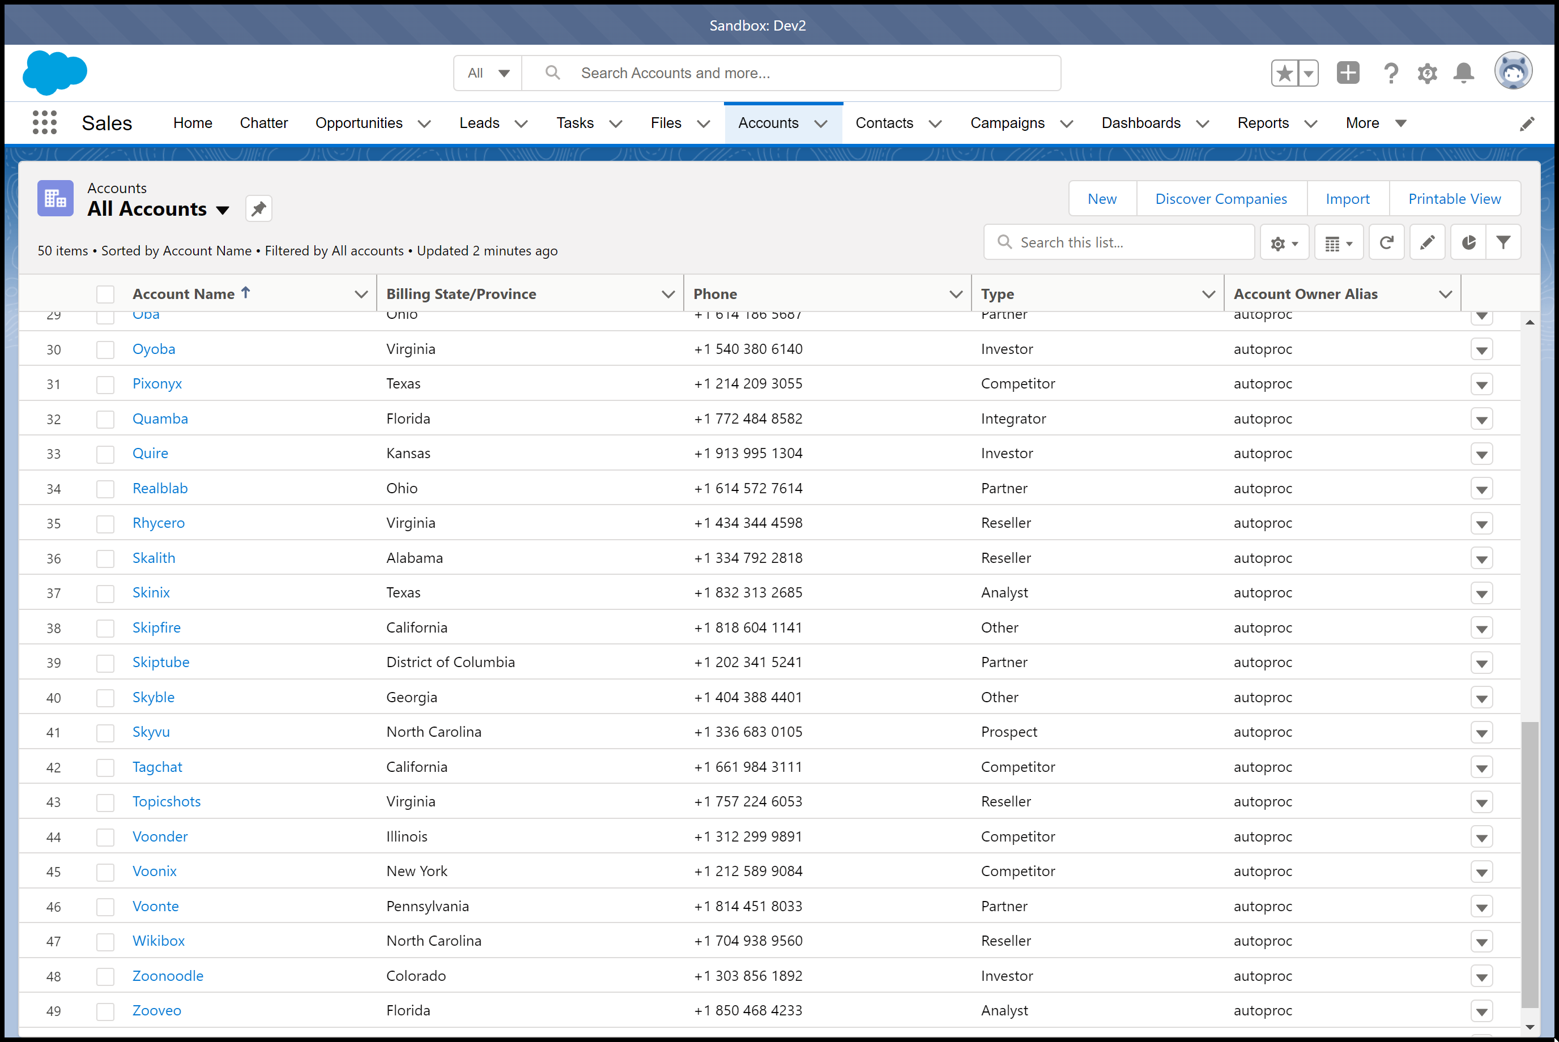Screen dimensions: 1559x1042
Task: Open Account Owner Alias column chevron
Action: pyautogui.click(x=1445, y=294)
